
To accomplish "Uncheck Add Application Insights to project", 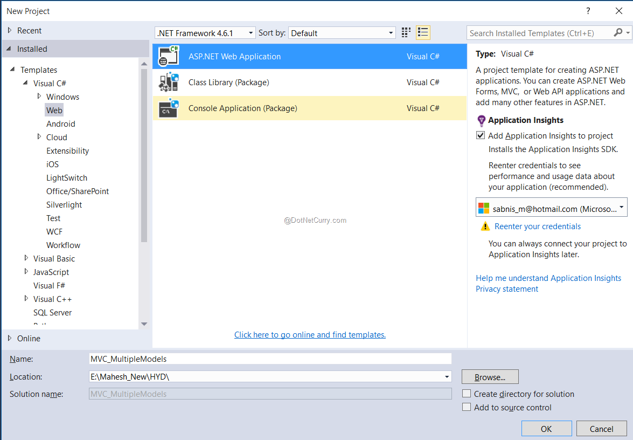I will pos(480,135).
